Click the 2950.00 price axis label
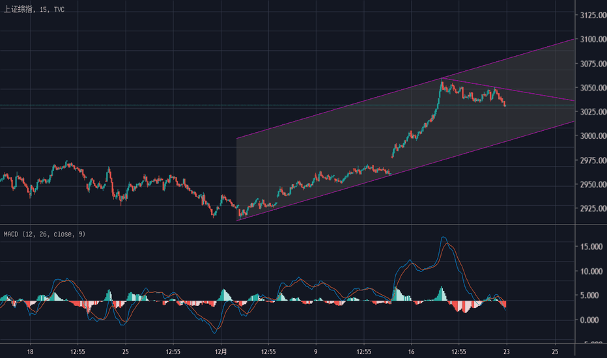This screenshot has width=607, height=358. tap(593, 184)
